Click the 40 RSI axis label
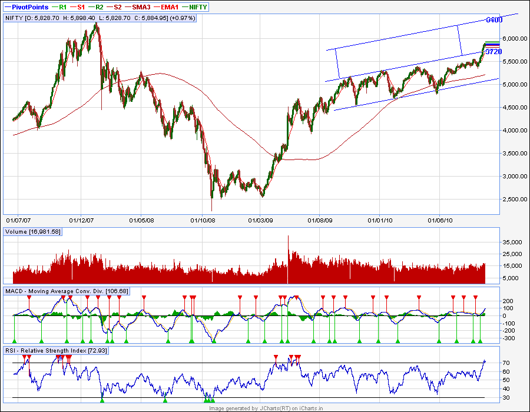 (x=506, y=389)
